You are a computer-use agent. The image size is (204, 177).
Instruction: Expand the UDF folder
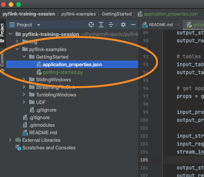24,102
